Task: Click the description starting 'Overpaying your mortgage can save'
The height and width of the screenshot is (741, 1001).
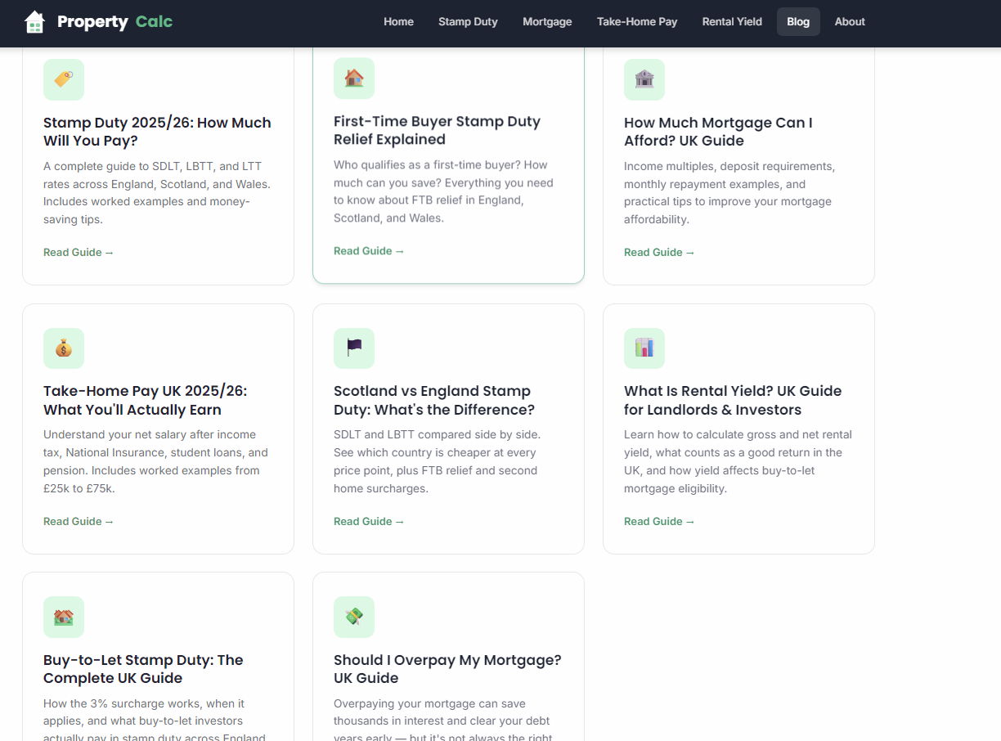Action: click(x=442, y=720)
